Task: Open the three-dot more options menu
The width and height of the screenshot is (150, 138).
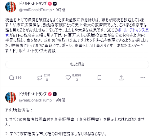Action: (x=143, y=78)
